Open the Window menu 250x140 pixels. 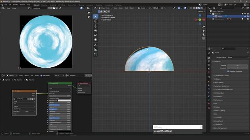click(x=22, y=5)
